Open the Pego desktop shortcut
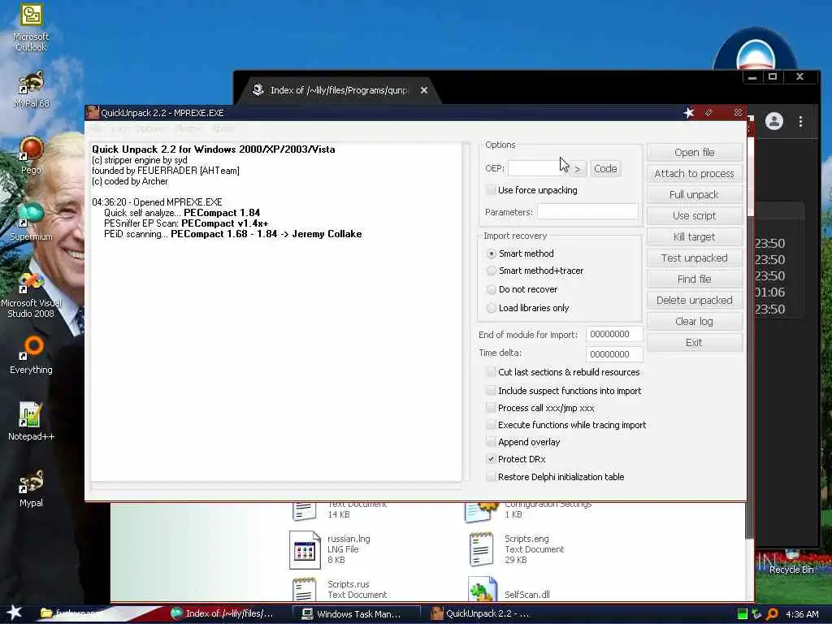This screenshot has width=832, height=624. (x=31, y=155)
